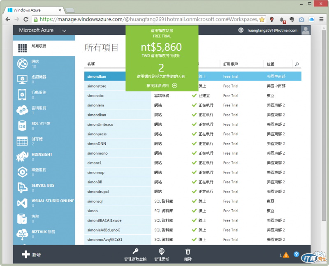Open the SQL Databases DB icon

22,126
